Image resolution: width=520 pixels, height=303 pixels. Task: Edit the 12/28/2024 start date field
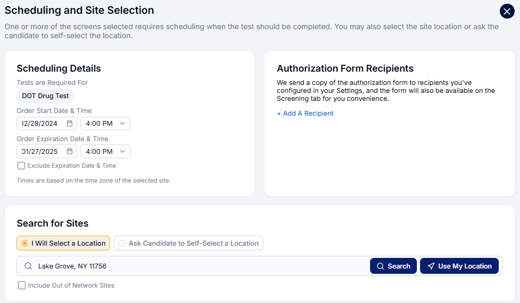(x=47, y=124)
